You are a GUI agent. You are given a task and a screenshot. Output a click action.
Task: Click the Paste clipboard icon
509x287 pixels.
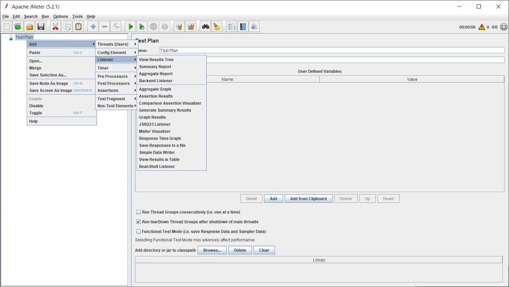pyautogui.click(x=78, y=27)
